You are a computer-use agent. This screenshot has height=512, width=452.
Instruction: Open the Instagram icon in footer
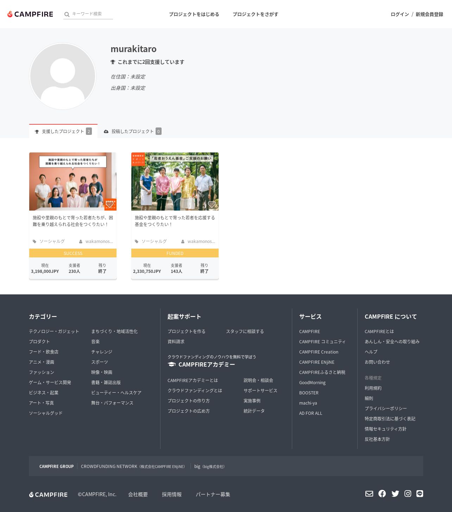click(x=408, y=494)
